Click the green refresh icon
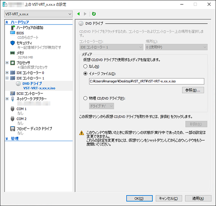 [94, 14]
